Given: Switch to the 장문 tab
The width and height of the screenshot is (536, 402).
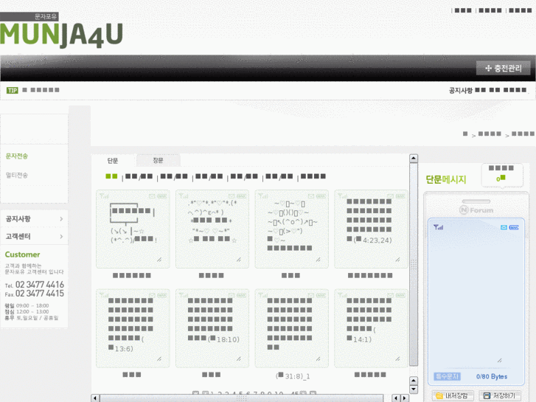Looking at the screenshot, I should [158, 160].
